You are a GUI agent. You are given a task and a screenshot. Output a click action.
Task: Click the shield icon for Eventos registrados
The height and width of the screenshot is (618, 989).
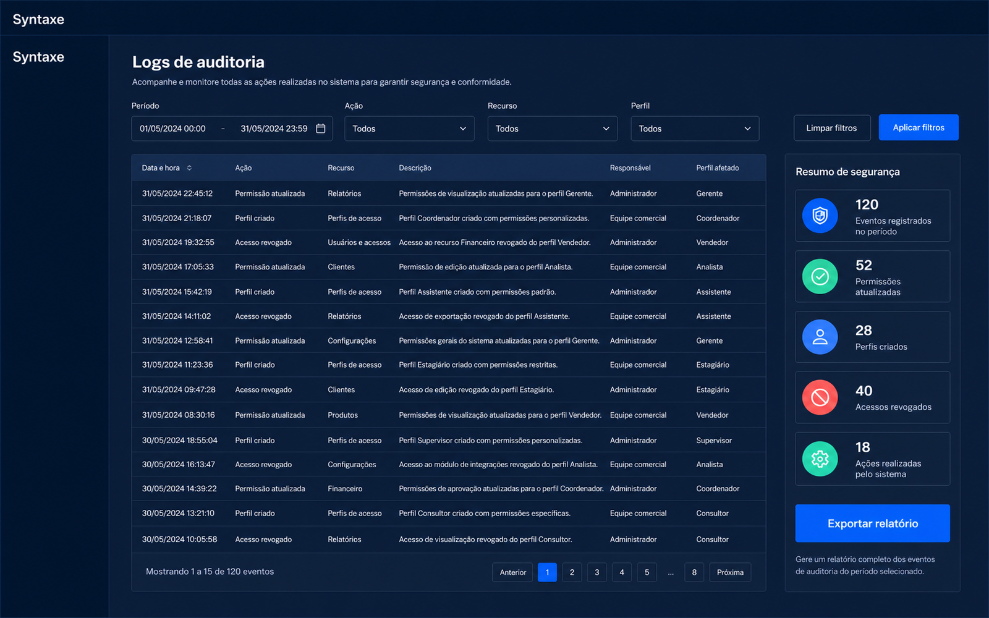pyautogui.click(x=820, y=215)
